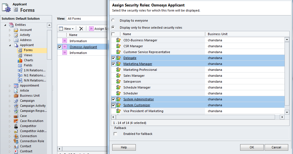Viewport: 293px width, 154px height.
Task: Click the Charts icon in Applicant tree
Action: pos(20,60)
